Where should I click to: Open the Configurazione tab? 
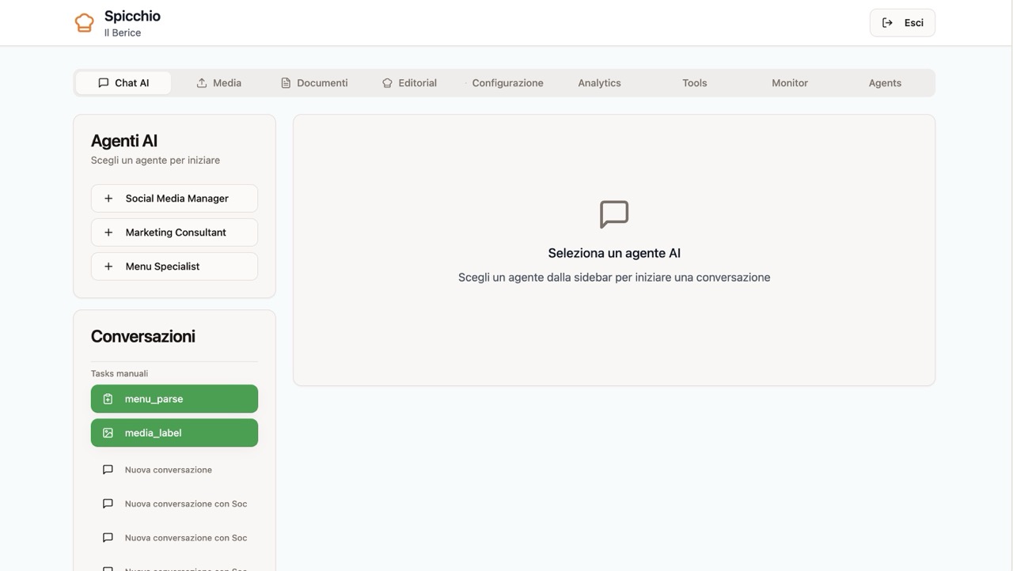coord(507,83)
